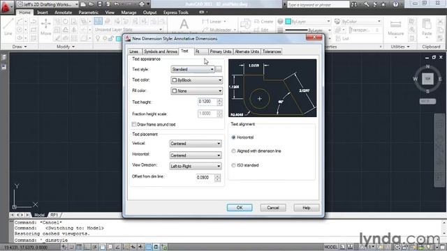
Task: Increase Text height with spinner up arrow
Action: 219,100
